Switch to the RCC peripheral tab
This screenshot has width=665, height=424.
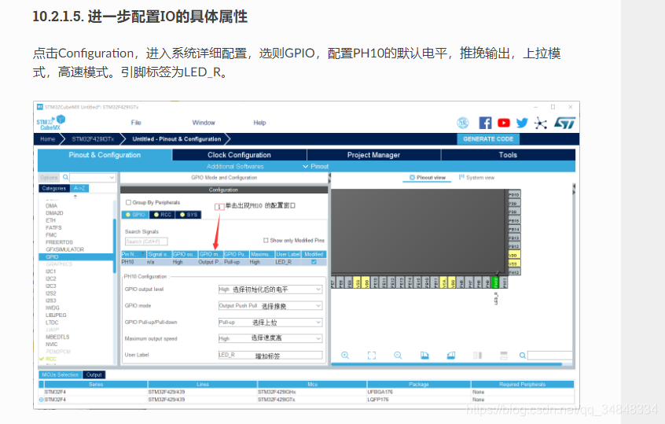[163, 215]
